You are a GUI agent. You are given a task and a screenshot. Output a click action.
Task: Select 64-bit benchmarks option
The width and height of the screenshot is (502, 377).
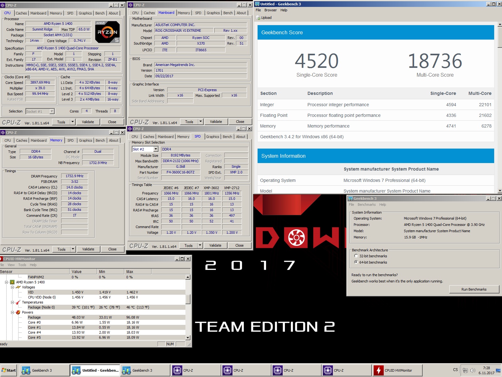pos(356,262)
